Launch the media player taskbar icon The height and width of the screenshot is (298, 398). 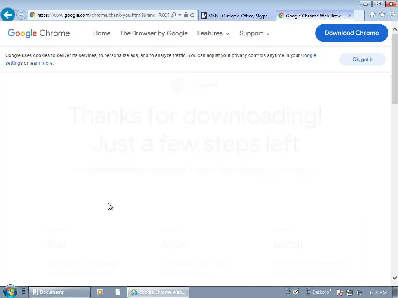tap(100, 292)
